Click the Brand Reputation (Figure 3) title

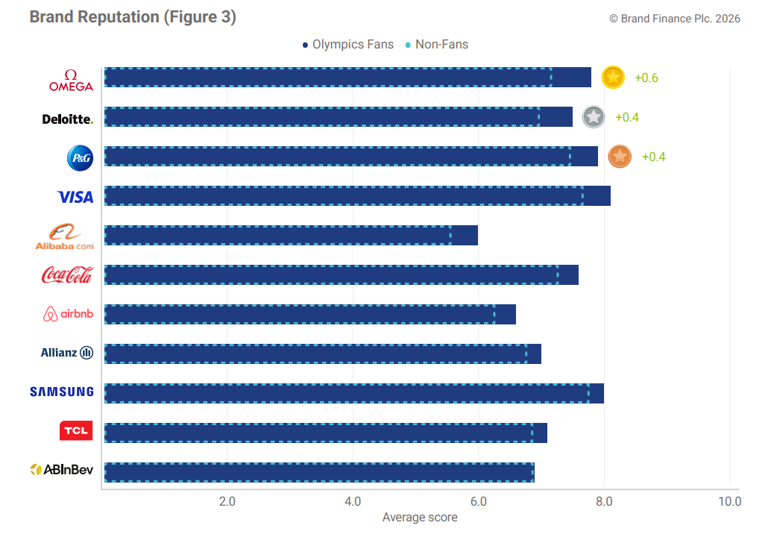click(133, 17)
